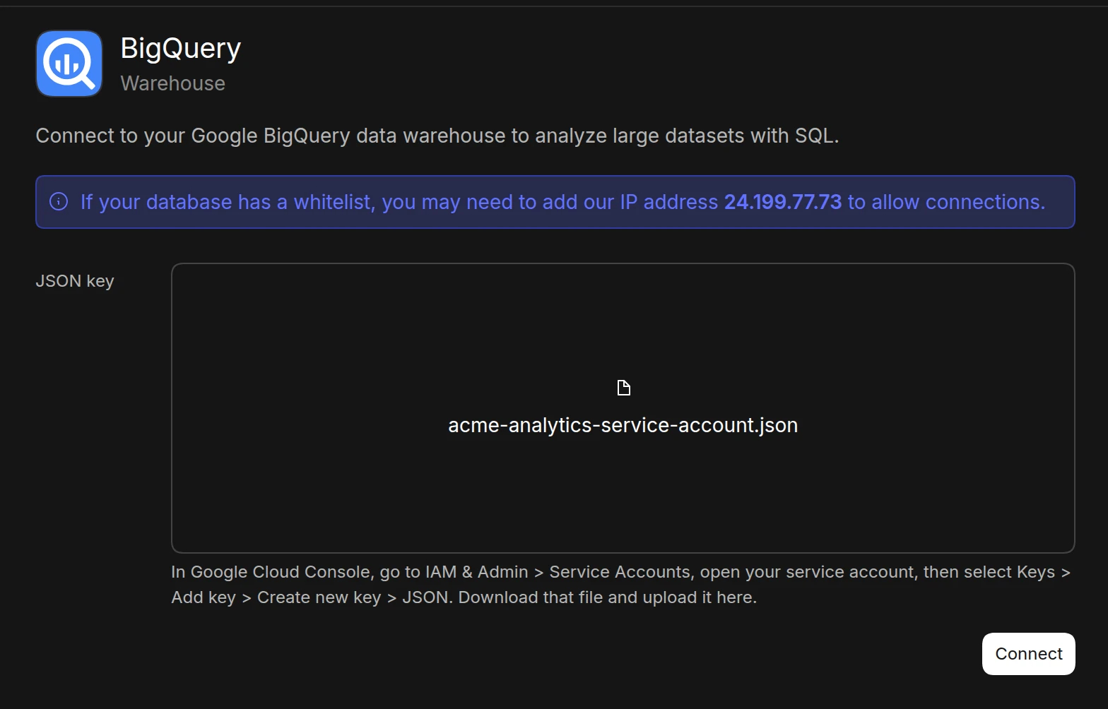Image resolution: width=1108 pixels, height=709 pixels.
Task: Click the JSON key field label
Action: click(75, 281)
